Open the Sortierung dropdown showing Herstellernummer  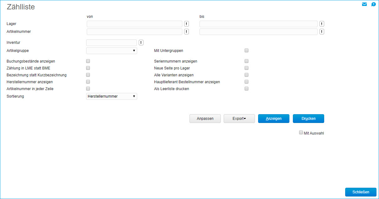[112, 96]
